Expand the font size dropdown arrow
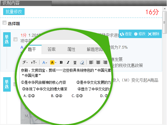 tap(36, 63)
